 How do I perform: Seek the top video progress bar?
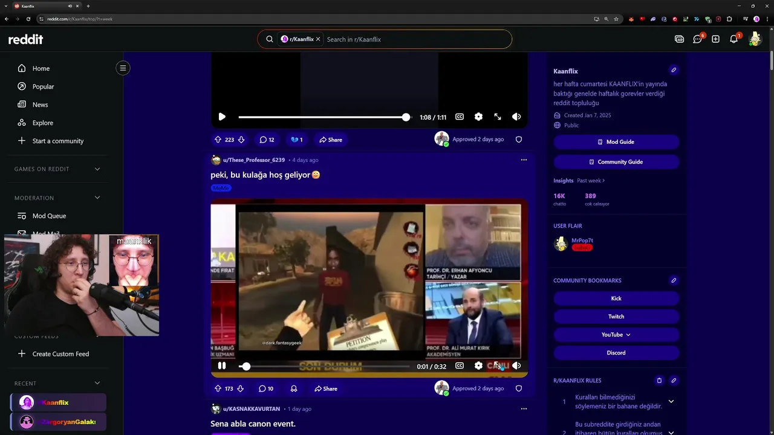324,117
